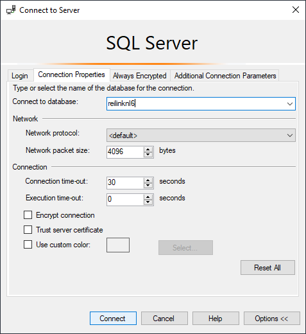306x334 pixels.
Task: Click the Reset All button
Action: click(268, 268)
